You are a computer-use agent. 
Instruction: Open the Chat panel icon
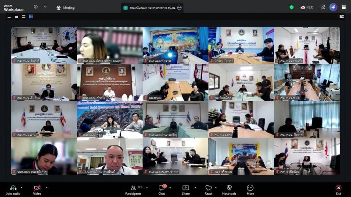161,188
